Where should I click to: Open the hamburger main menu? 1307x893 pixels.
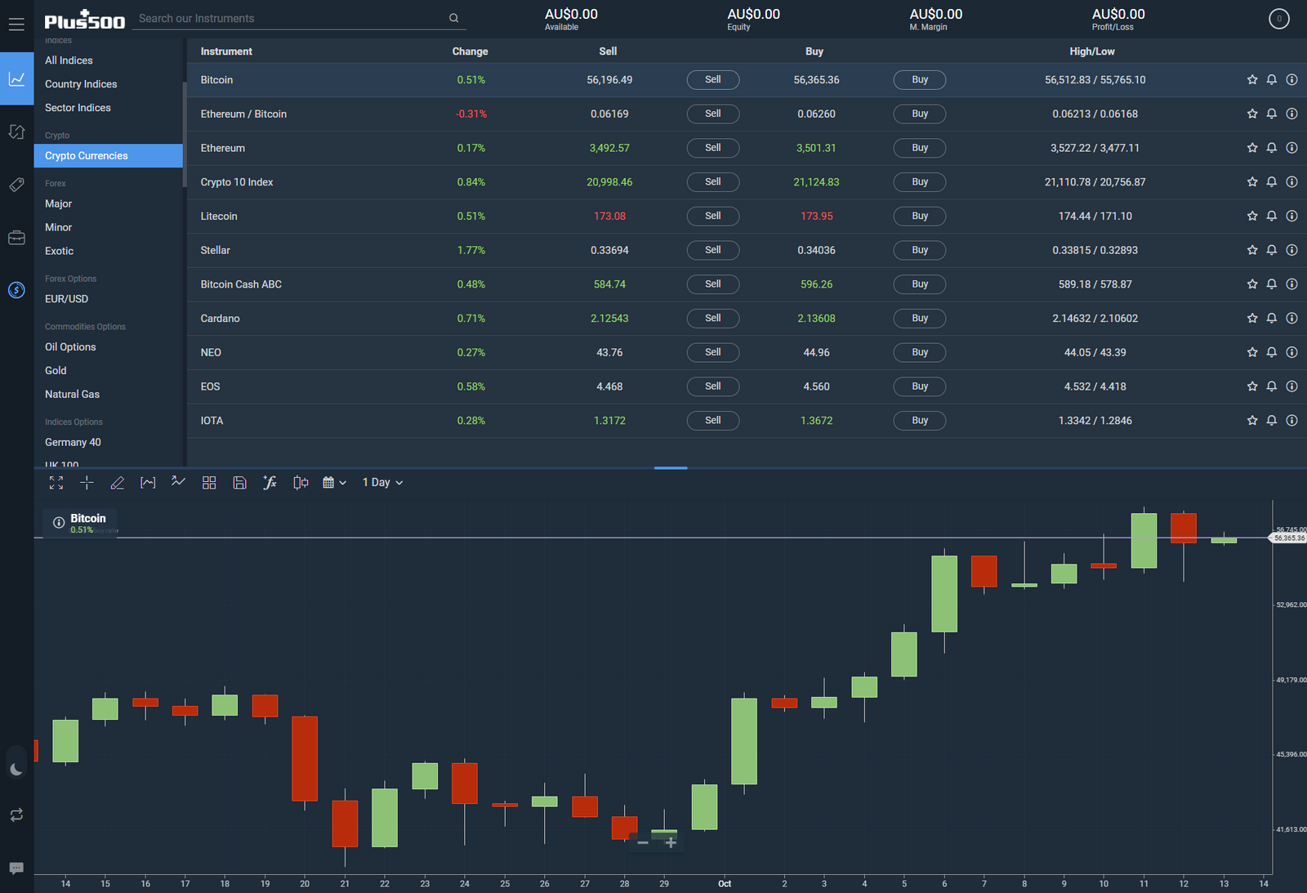point(16,24)
